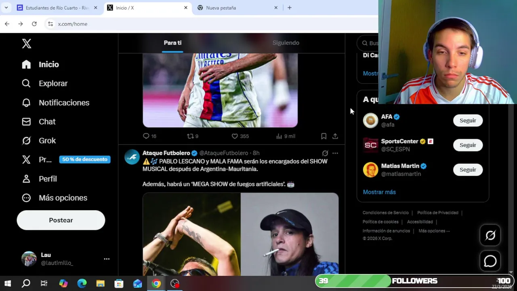Close the Nueva pestaña browser tab
This screenshot has height=291, width=517.
point(276,8)
